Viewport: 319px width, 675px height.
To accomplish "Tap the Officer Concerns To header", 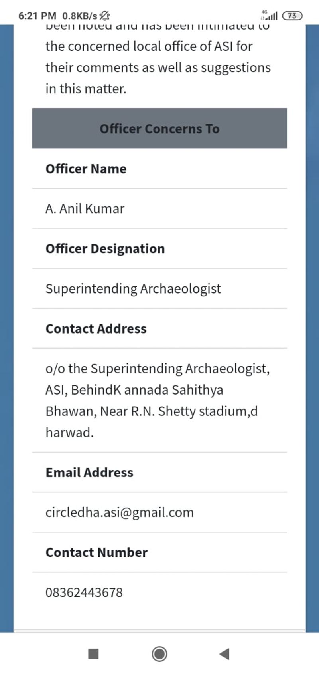I will 159,129.
